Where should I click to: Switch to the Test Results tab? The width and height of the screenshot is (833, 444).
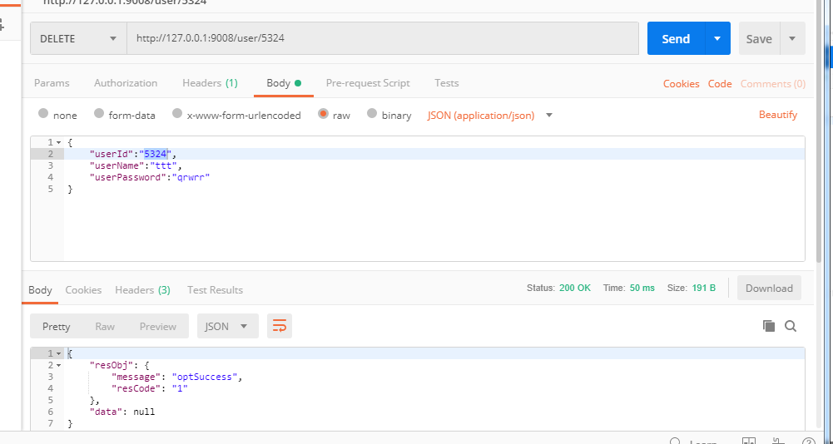click(x=215, y=290)
